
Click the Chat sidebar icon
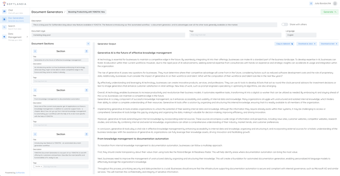[x=5, y=11]
